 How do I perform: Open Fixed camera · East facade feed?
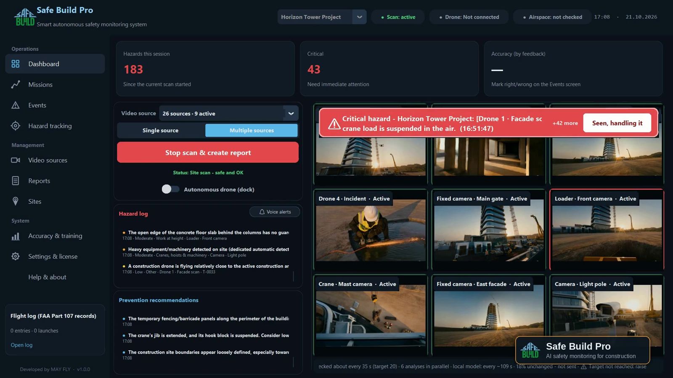[489, 315]
